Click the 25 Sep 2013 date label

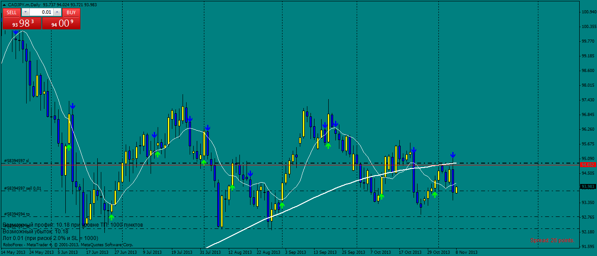[x=353, y=252]
